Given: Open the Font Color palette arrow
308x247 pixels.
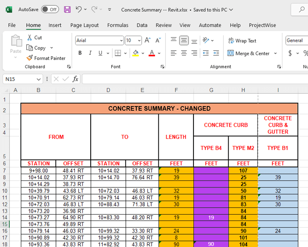Looking at the screenshot, I should (159, 53).
